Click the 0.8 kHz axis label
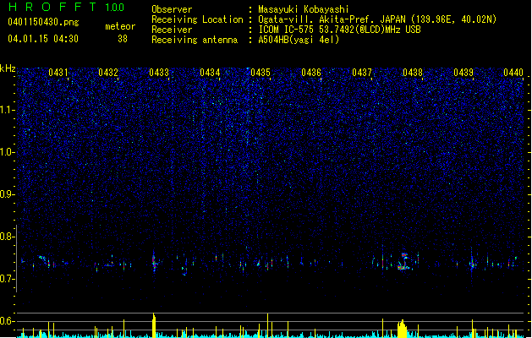The width and height of the screenshot is (532, 338). click(7, 237)
